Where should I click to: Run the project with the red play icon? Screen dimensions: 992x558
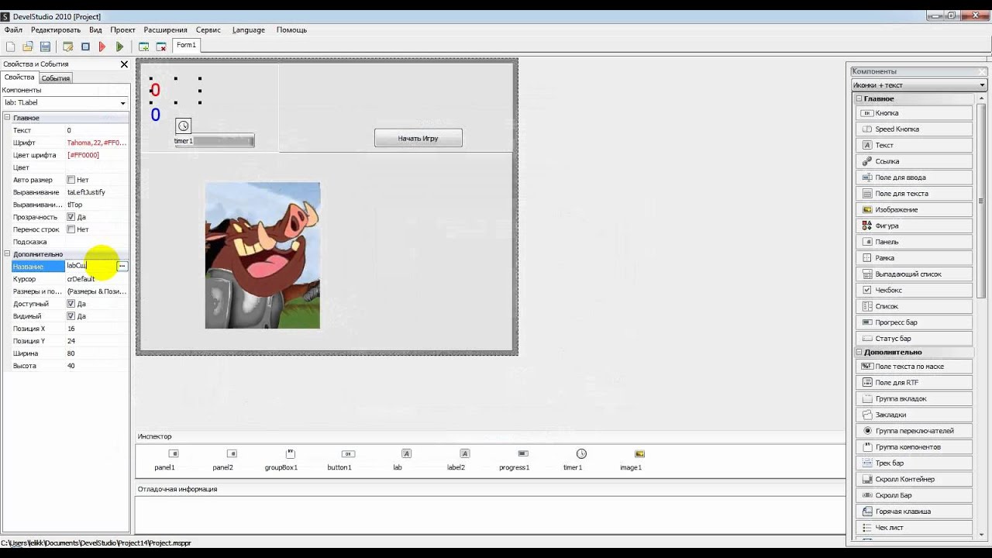(102, 47)
